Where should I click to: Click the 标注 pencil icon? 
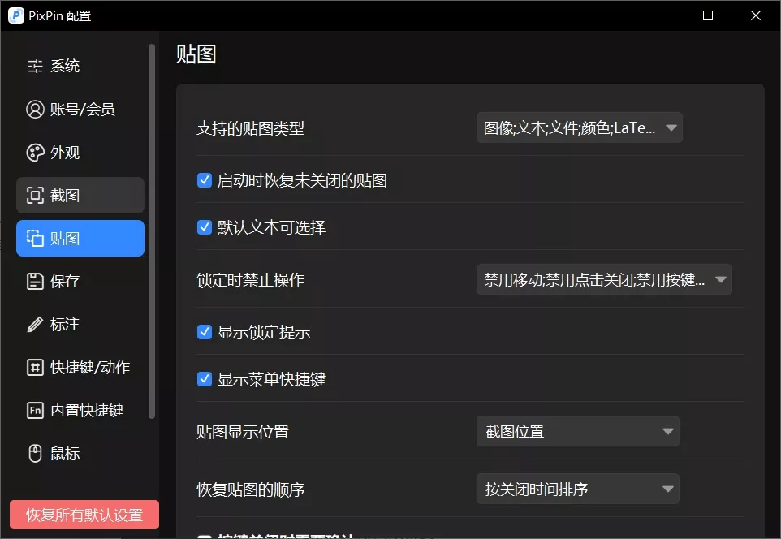[35, 325]
